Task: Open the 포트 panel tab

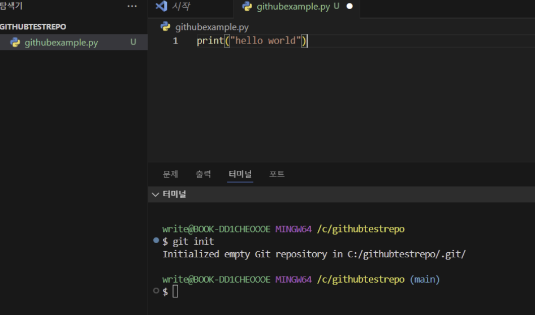Action: [277, 174]
